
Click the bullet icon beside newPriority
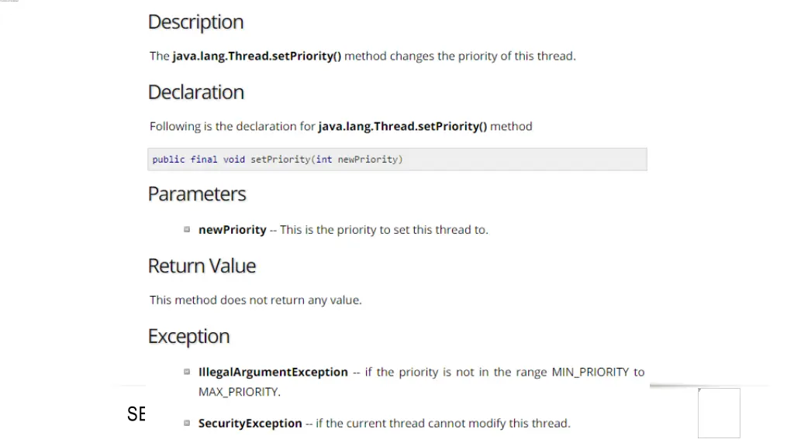coord(187,229)
